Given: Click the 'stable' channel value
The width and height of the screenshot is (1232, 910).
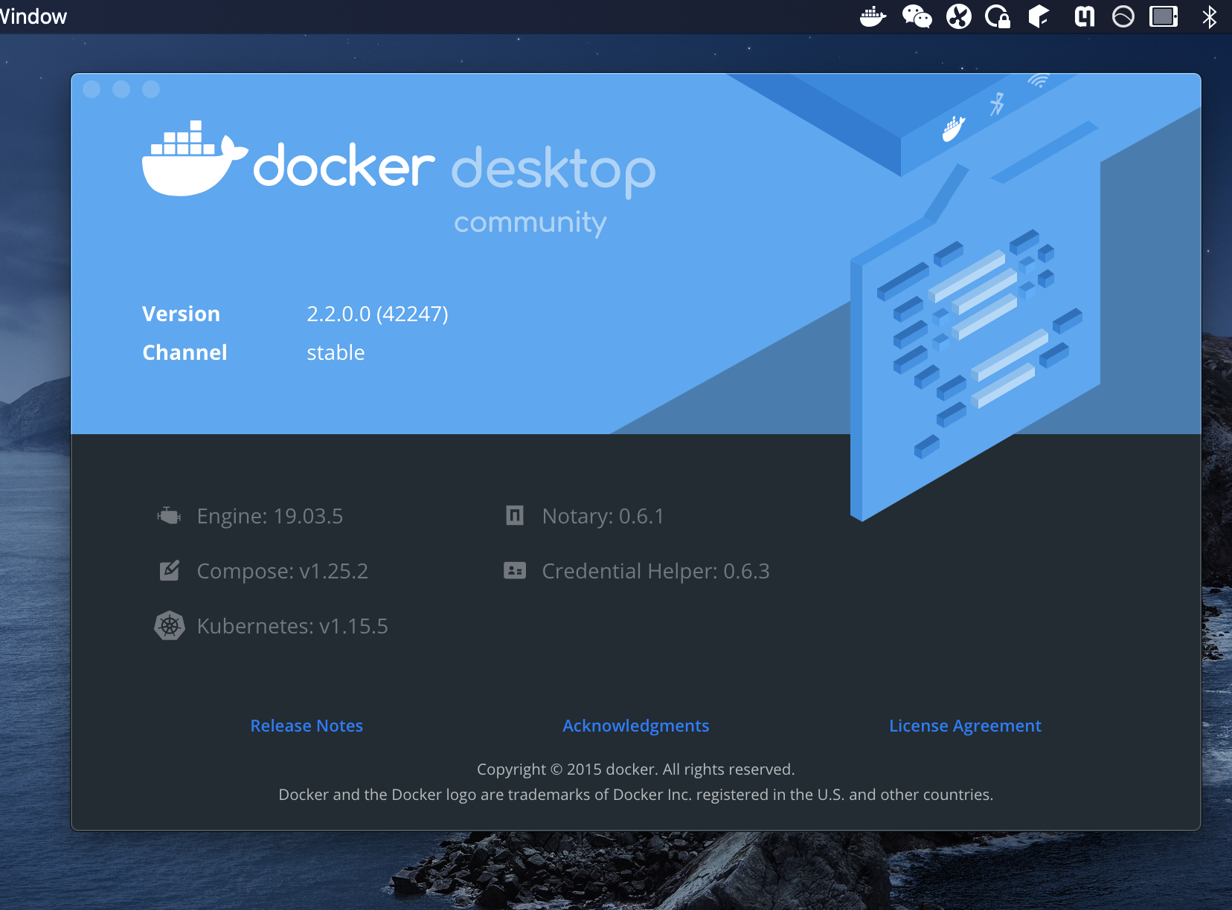Looking at the screenshot, I should (336, 352).
